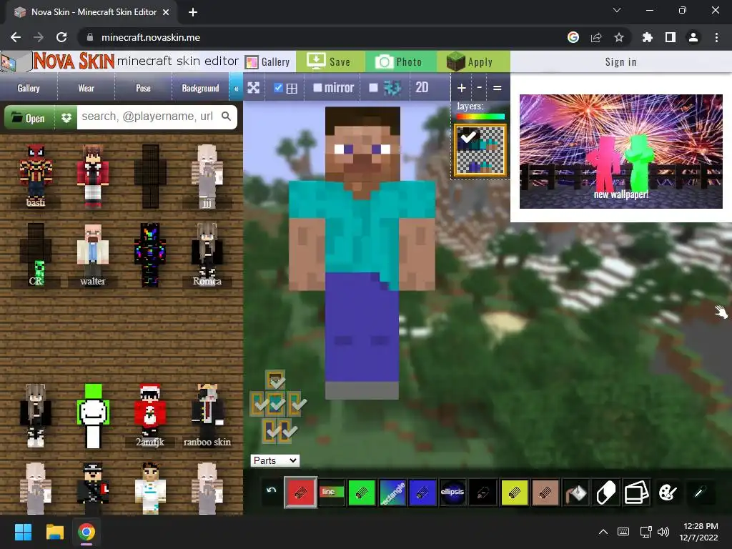
Task: Choose the ranboo skin thumbnail
Action: (207, 415)
